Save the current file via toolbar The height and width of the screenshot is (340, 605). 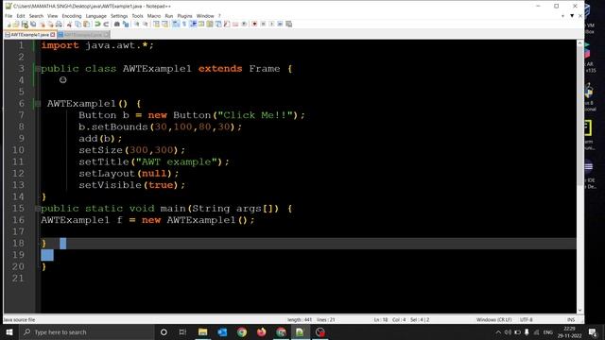click(x=25, y=24)
